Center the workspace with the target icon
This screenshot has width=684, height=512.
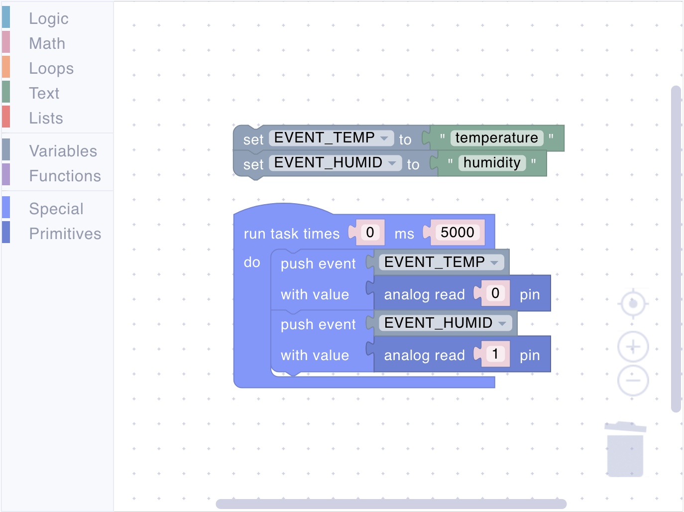coord(633,303)
